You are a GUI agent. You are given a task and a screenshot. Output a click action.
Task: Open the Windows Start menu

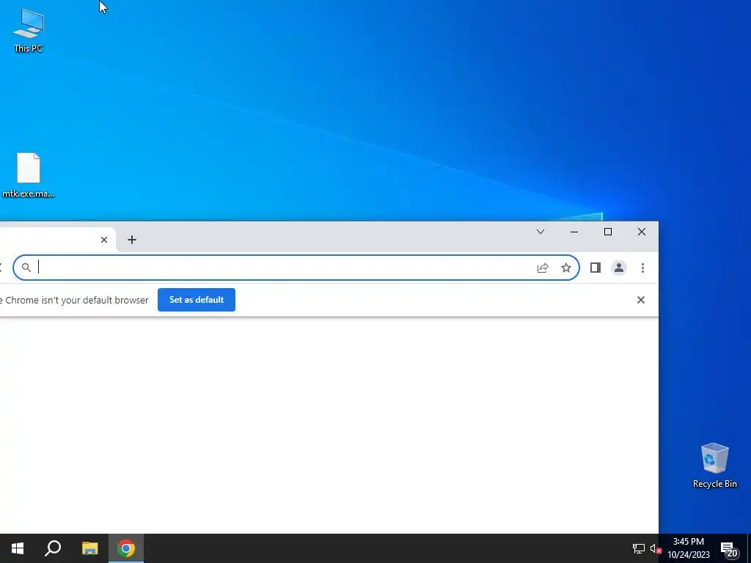18,548
